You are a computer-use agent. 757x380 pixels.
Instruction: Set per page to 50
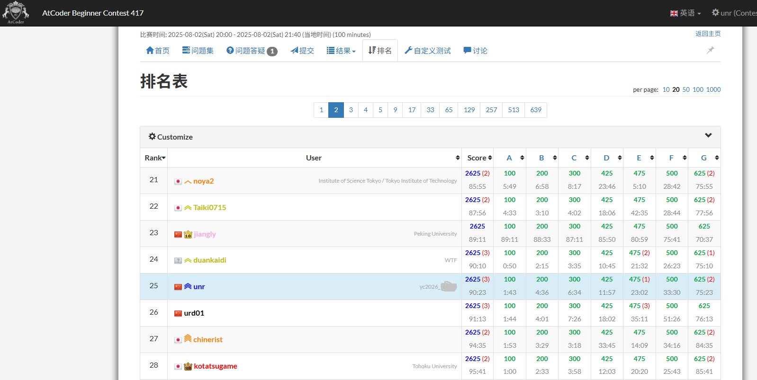(686, 89)
